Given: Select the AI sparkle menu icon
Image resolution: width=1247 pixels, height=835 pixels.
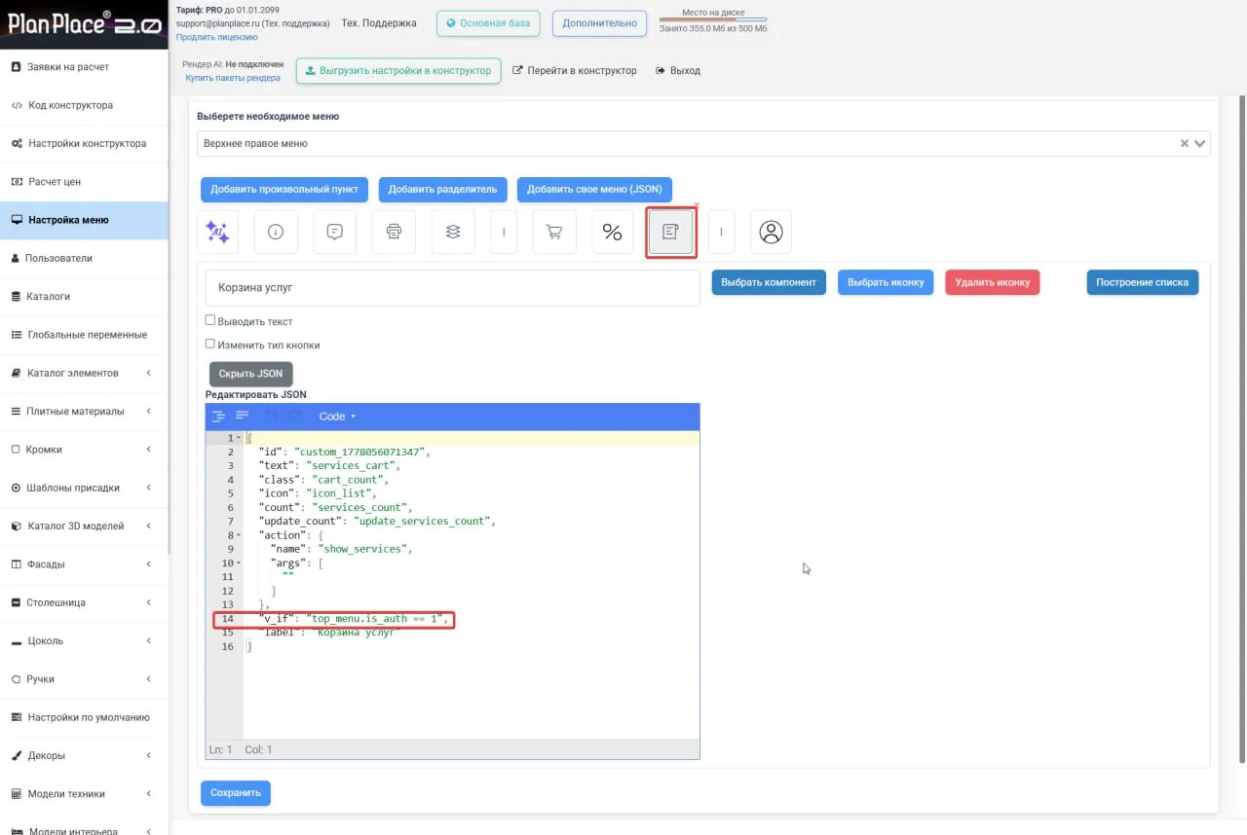Looking at the screenshot, I should coord(217,232).
